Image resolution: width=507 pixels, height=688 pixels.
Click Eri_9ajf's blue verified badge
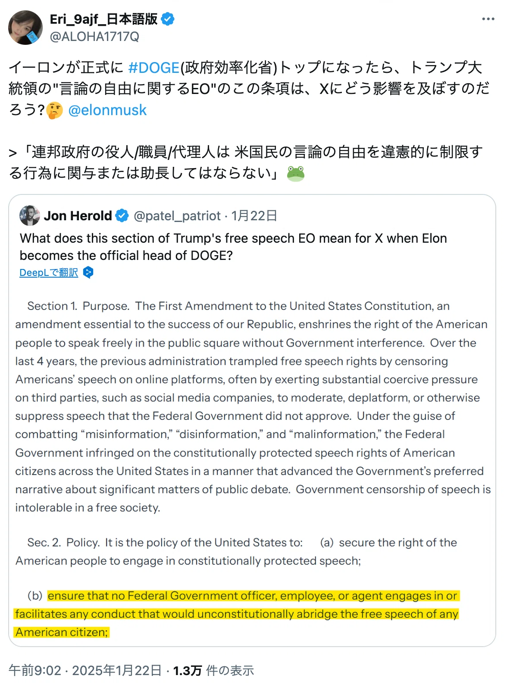point(168,19)
